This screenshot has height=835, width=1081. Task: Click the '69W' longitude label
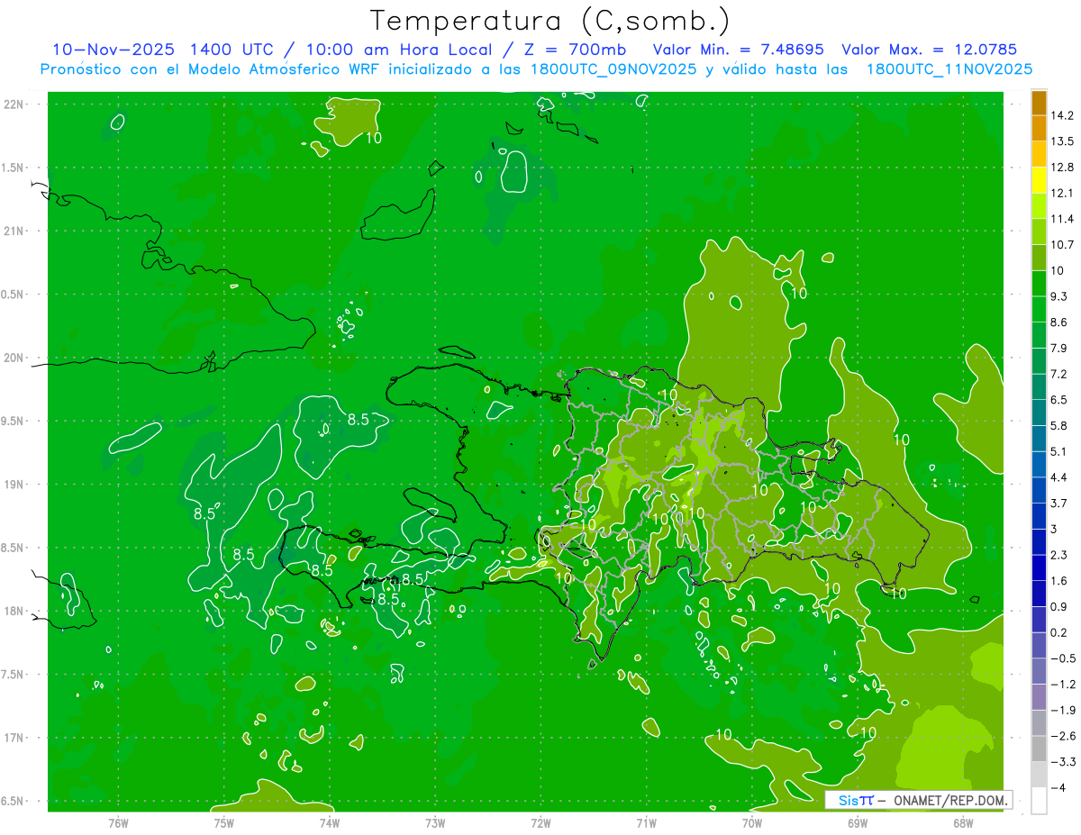click(x=857, y=823)
